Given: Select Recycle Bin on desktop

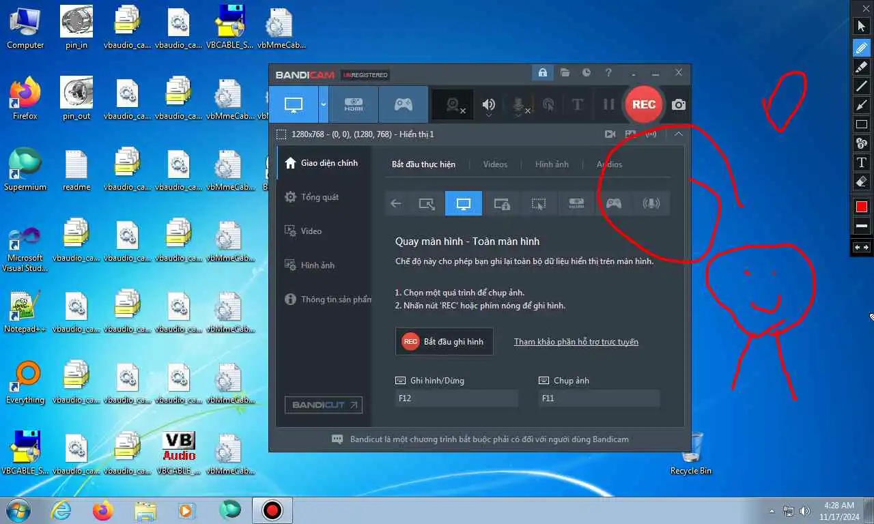Looking at the screenshot, I should (691, 454).
